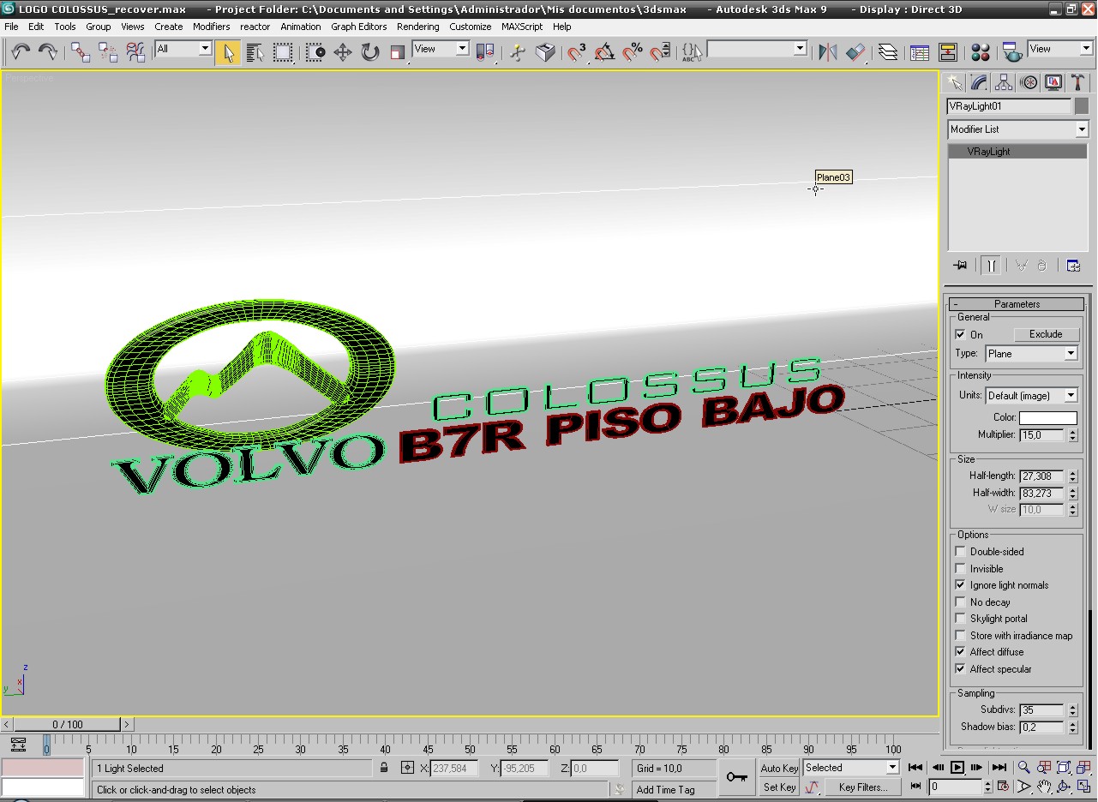Image resolution: width=1098 pixels, height=802 pixels.
Task: Open the File menu
Action: (11, 27)
